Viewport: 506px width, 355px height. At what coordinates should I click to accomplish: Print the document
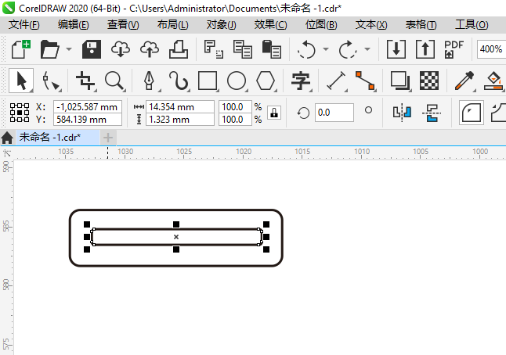pos(179,49)
